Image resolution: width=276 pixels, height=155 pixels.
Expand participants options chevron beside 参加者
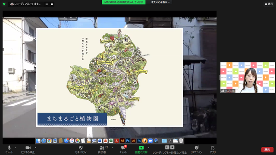[113, 148]
